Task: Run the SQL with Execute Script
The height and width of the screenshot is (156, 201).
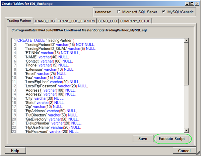Action: point(172,139)
